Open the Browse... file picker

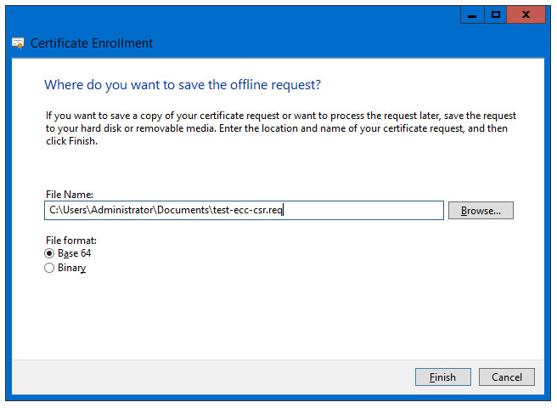click(481, 211)
